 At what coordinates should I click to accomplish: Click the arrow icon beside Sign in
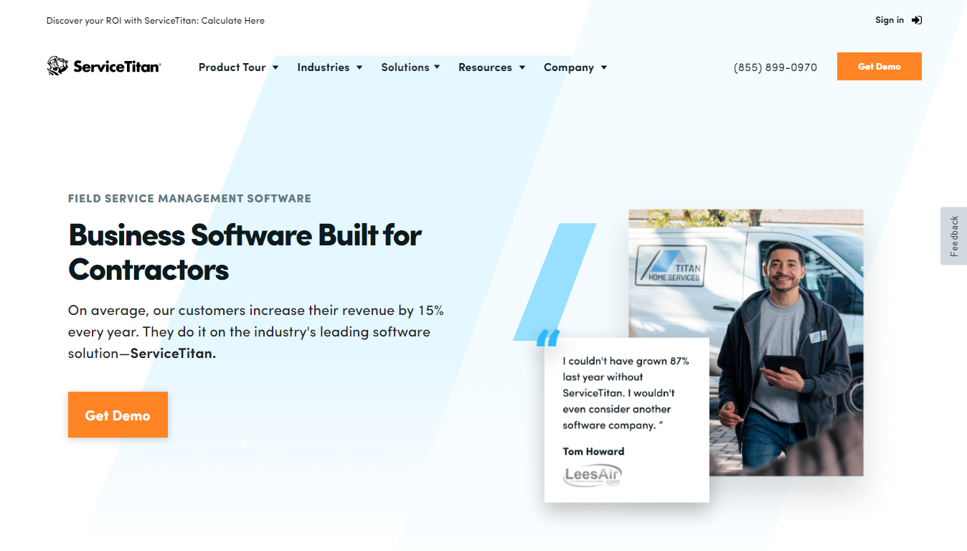(916, 20)
